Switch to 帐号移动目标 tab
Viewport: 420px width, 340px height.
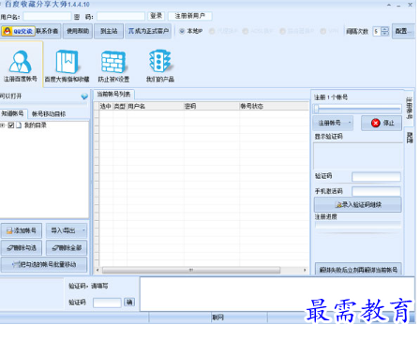(x=49, y=114)
